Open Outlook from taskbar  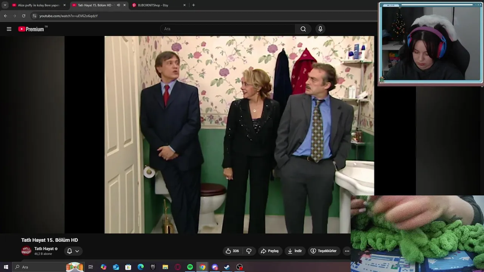[116, 267]
